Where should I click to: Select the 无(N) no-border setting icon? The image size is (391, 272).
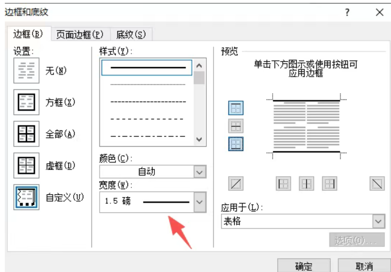tap(26, 71)
